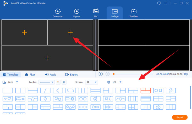Open the Export tab
The image size is (192, 124).
tap(71, 75)
